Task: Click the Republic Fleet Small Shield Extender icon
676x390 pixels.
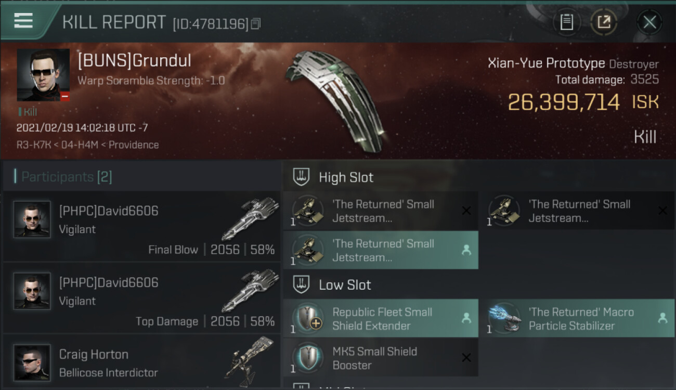Action: [x=308, y=319]
